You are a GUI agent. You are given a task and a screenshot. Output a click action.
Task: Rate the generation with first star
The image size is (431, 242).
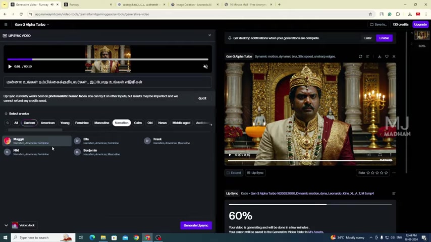[x=368, y=173]
